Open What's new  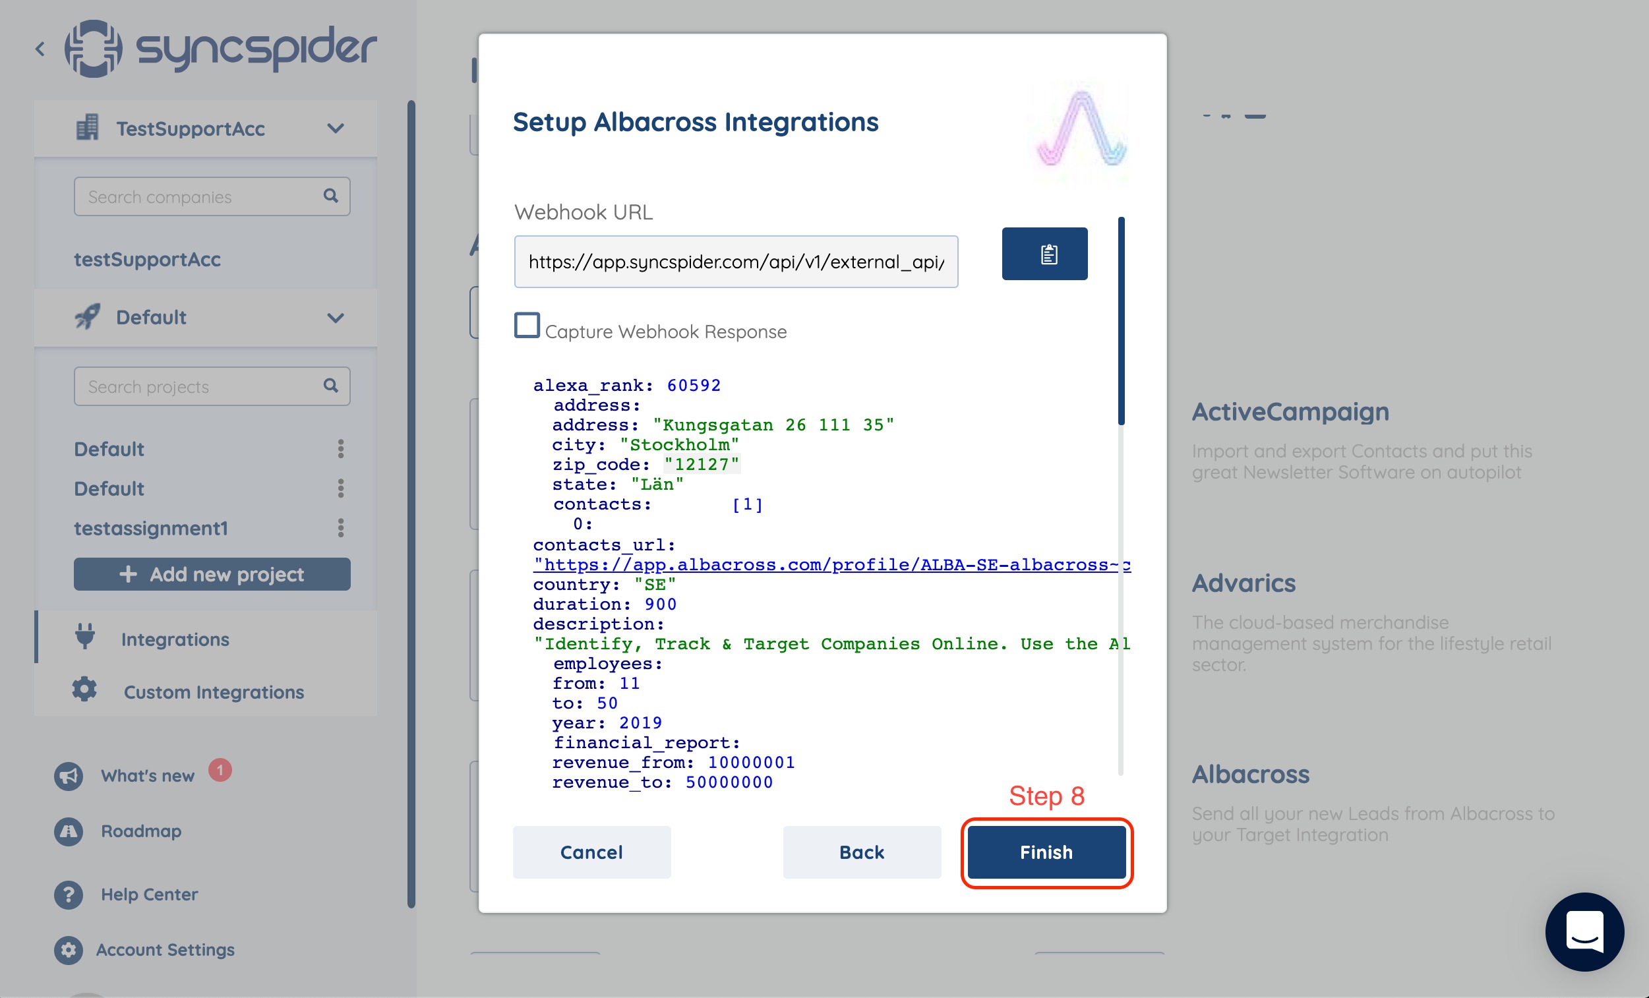coord(147,776)
